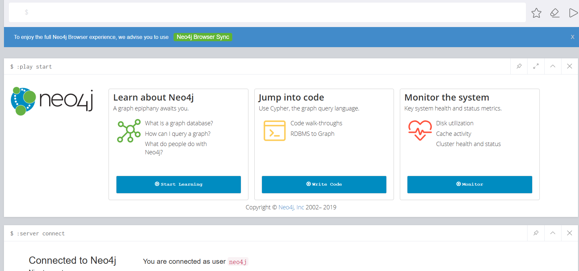Click 'How can I query a graph?'
This screenshot has width=579, height=271.
(x=177, y=134)
